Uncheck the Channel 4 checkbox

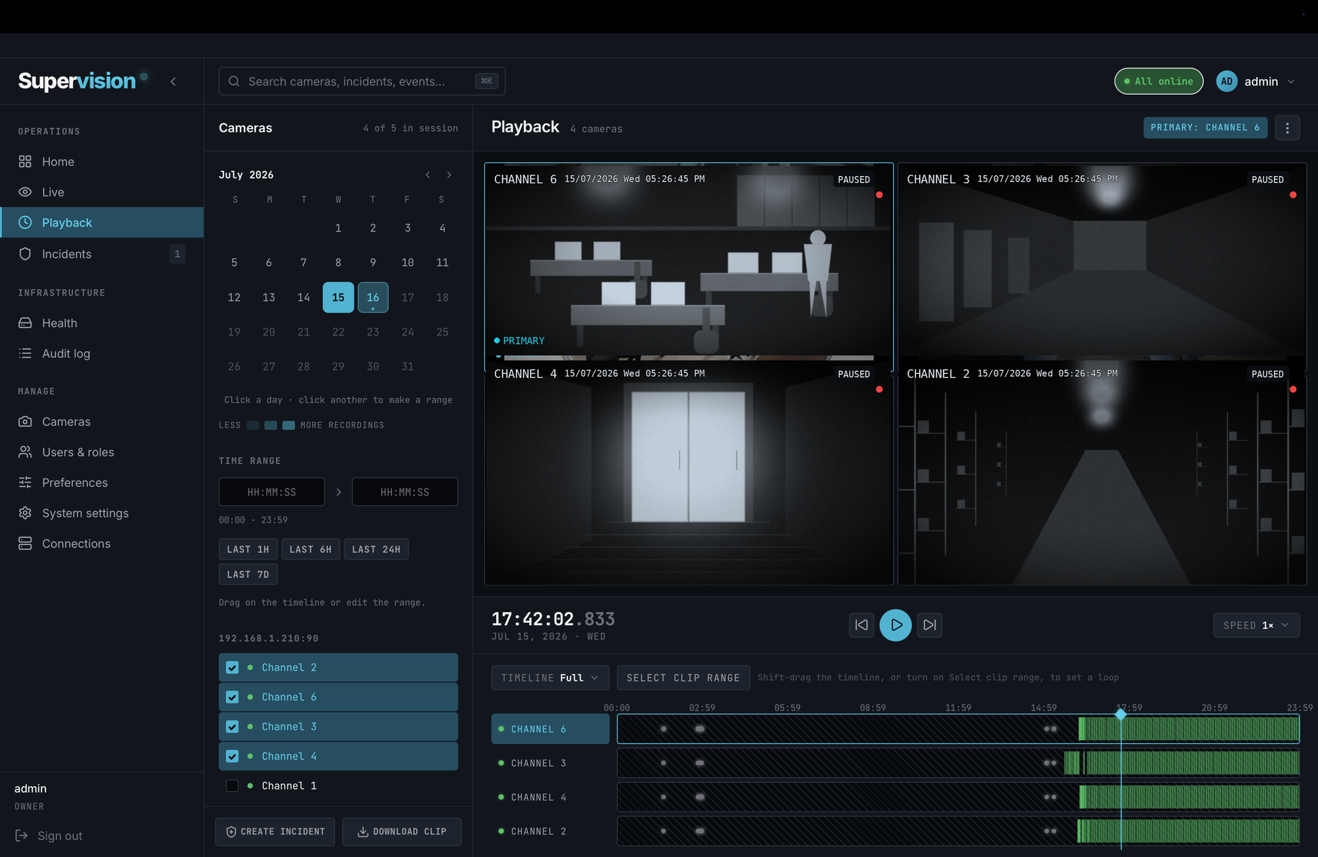(232, 756)
